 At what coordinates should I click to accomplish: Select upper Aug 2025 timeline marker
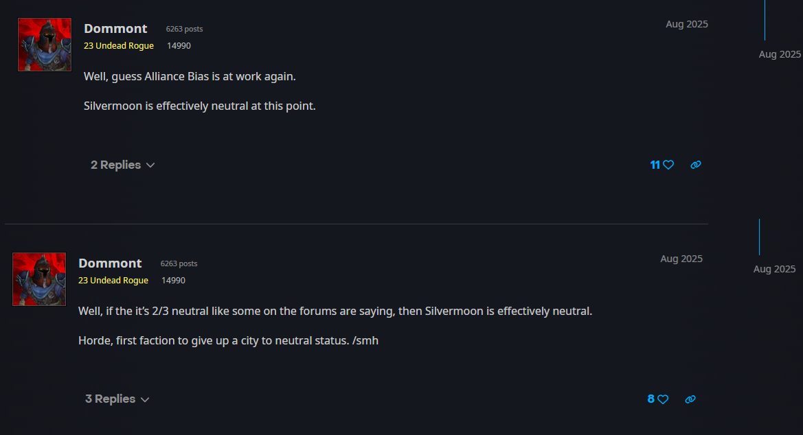coord(780,54)
